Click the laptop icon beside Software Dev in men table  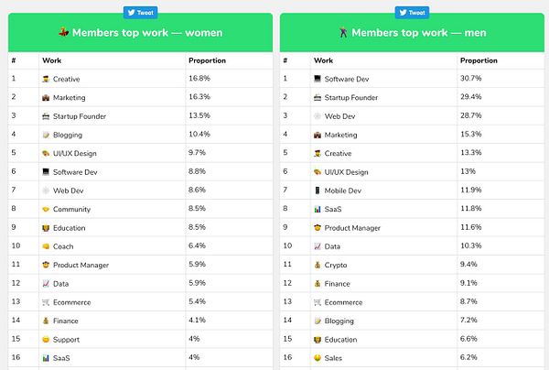(318, 79)
